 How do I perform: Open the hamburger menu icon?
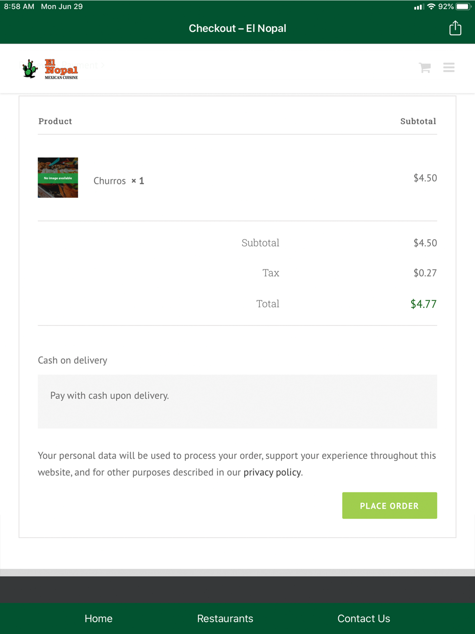point(449,67)
